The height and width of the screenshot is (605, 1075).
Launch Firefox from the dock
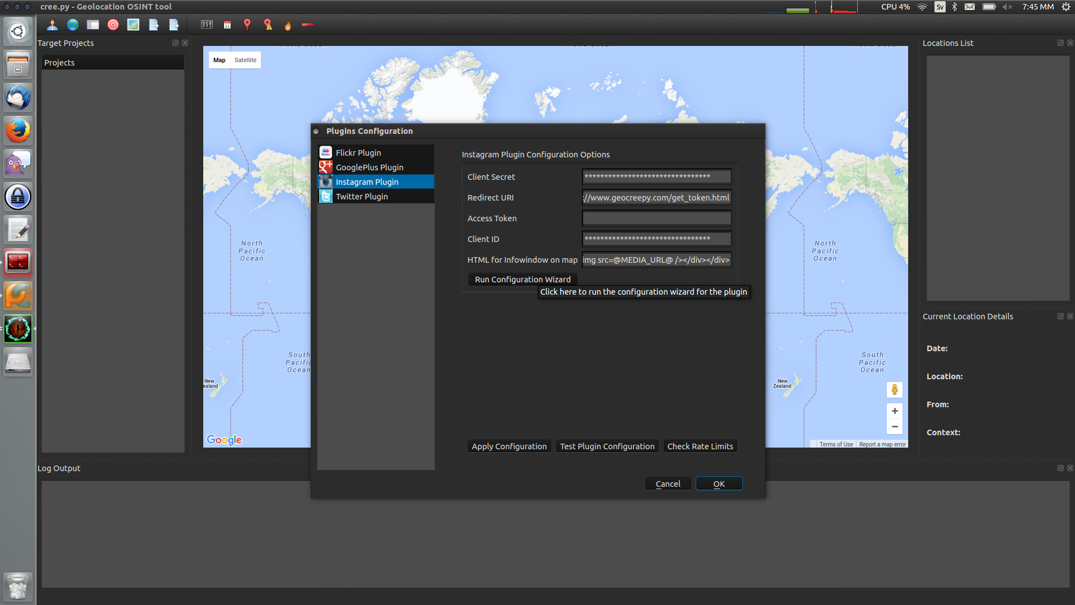[18, 131]
